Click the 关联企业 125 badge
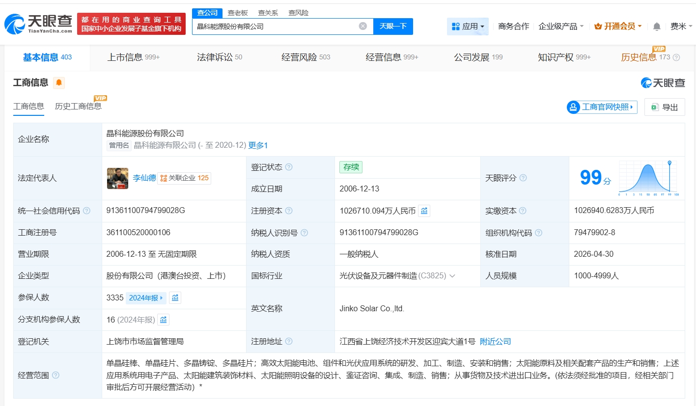The image size is (696, 406). (184, 178)
